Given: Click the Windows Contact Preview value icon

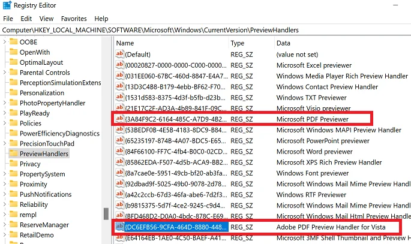Looking at the screenshot, I should pos(119,86).
